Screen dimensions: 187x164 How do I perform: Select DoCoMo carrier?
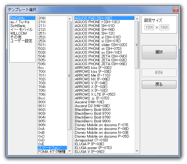(23, 18)
